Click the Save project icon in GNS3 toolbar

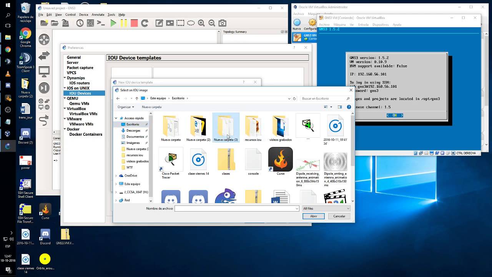click(x=65, y=23)
